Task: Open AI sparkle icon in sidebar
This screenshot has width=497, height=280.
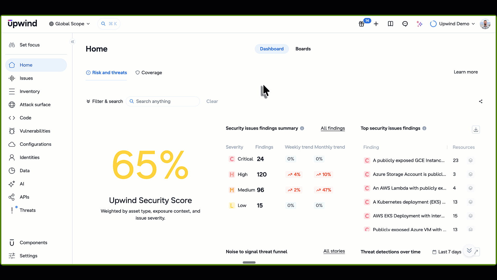Action: tap(12, 184)
